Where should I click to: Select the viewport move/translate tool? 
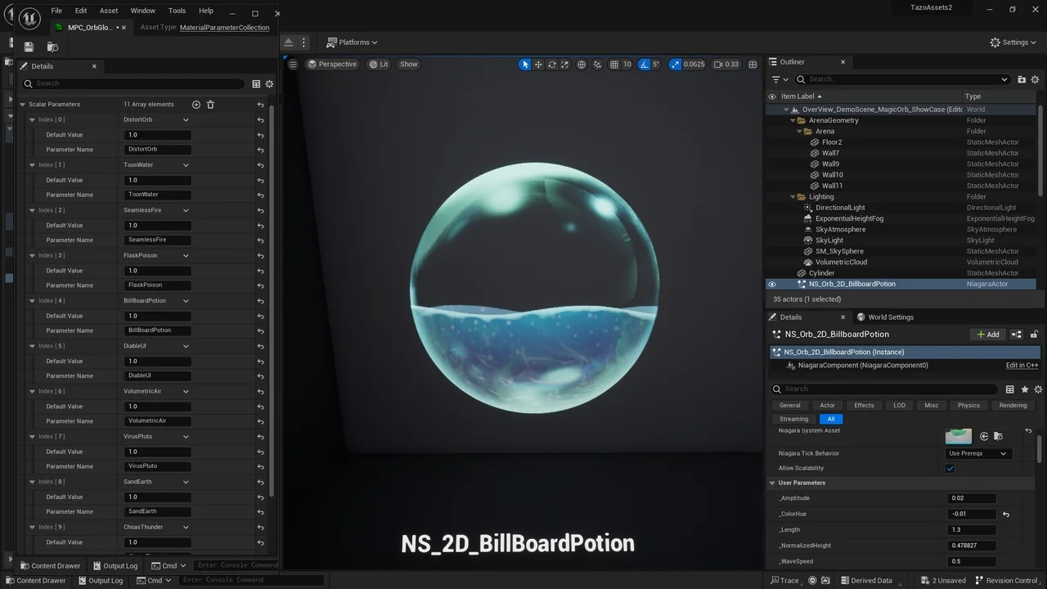coord(537,64)
